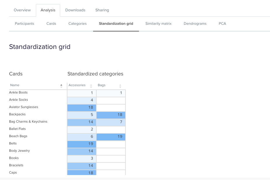This screenshot has width=270, height=180.
Task: Click Ankle Boots Bags cell value 1
Action: click(x=111, y=93)
